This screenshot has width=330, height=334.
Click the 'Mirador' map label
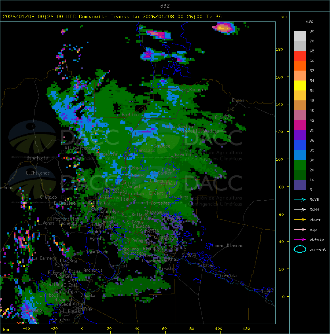167,269
